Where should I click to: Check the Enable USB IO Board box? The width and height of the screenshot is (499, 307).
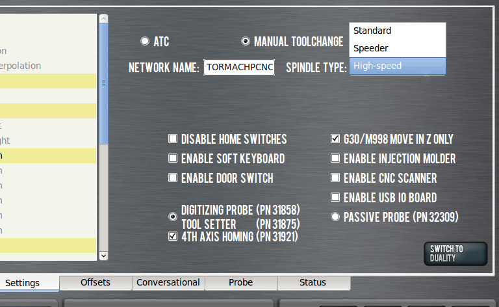click(335, 197)
